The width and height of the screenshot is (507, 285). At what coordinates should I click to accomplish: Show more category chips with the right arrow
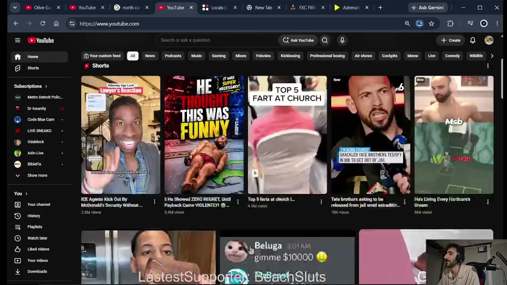pos(492,56)
